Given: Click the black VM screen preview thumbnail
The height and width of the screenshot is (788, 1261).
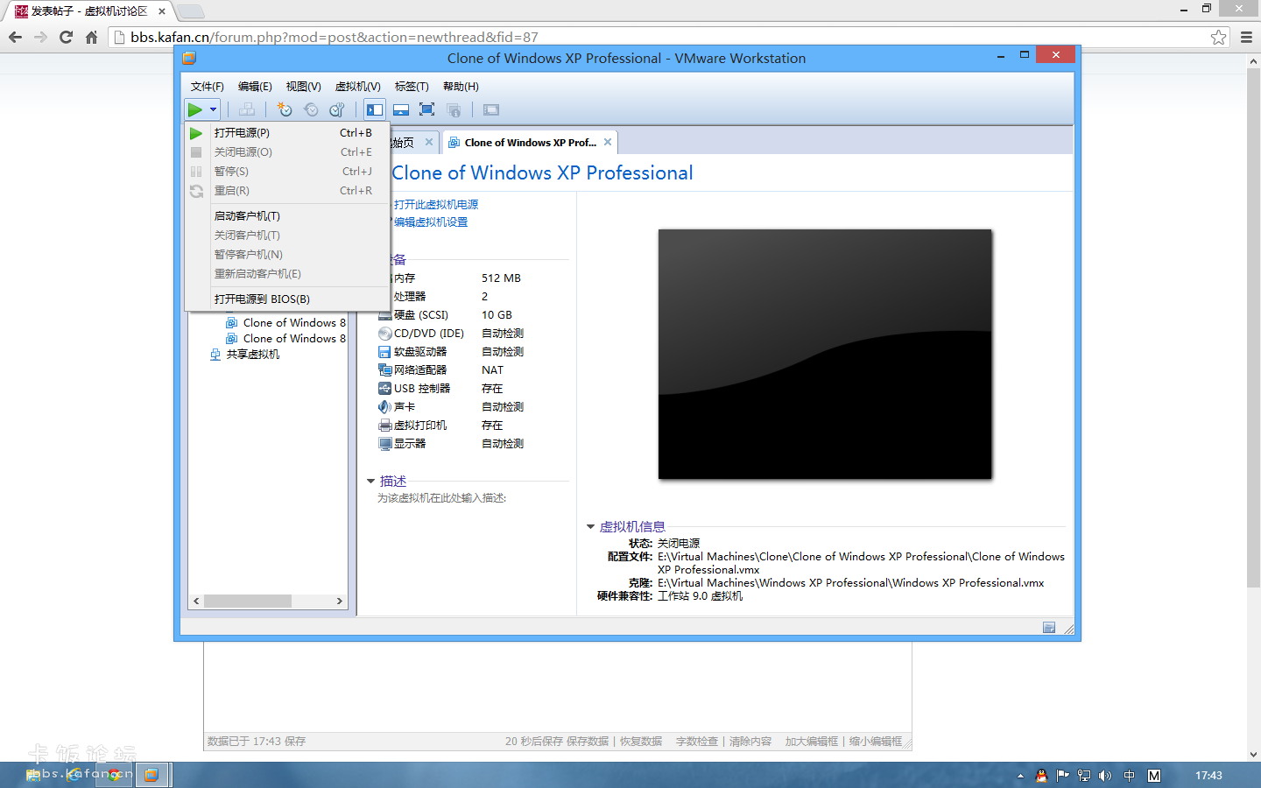Looking at the screenshot, I should 825,355.
